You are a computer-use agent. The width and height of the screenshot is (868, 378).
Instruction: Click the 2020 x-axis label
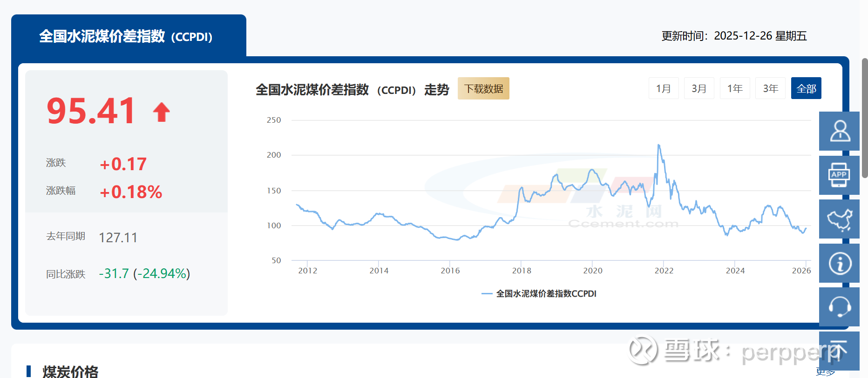(x=593, y=271)
